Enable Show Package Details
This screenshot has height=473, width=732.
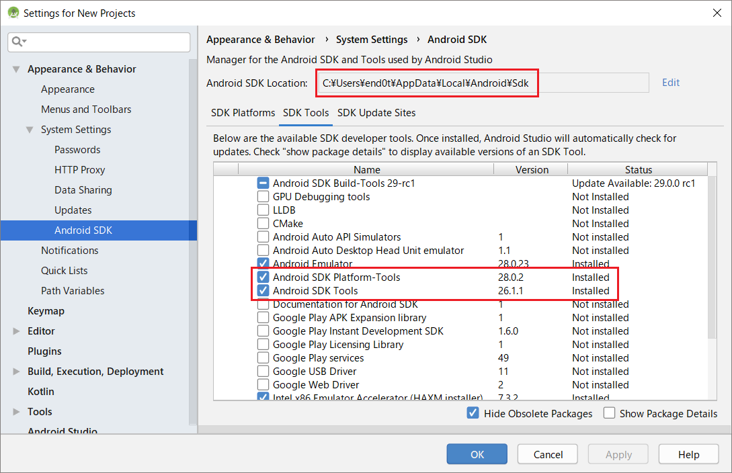click(x=609, y=413)
